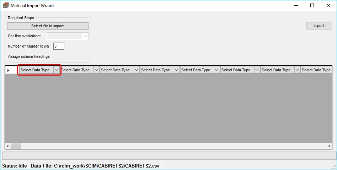
Task: Click the Assign column headings label
Action: [x=29, y=56]
